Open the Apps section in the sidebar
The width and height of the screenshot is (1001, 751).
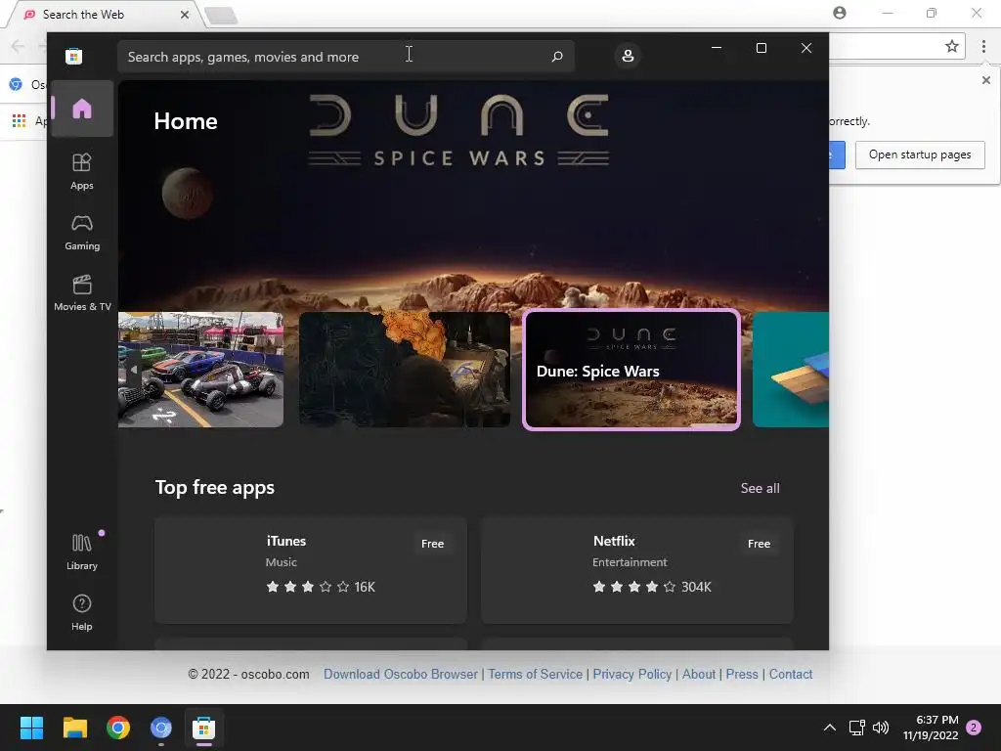pyautogui.click(x=82, y=171)
